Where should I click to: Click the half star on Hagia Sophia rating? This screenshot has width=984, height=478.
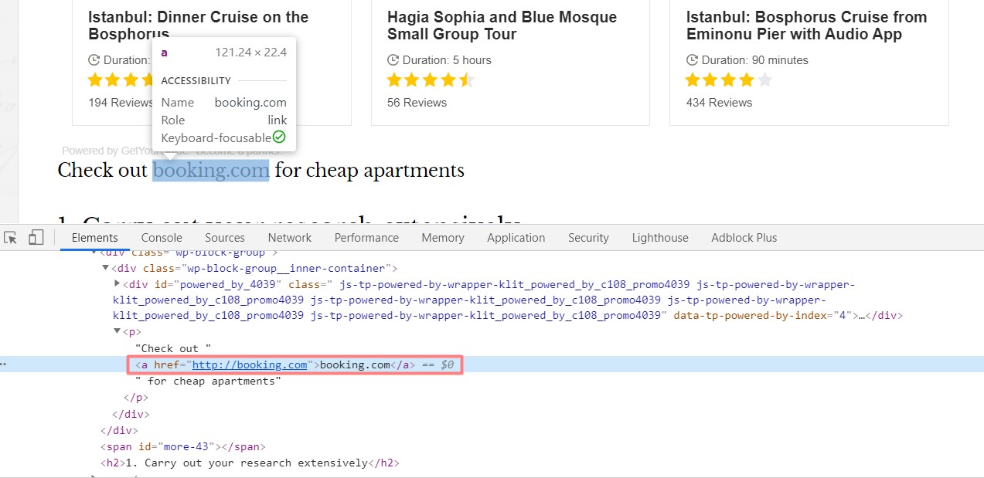click(468, 79)
